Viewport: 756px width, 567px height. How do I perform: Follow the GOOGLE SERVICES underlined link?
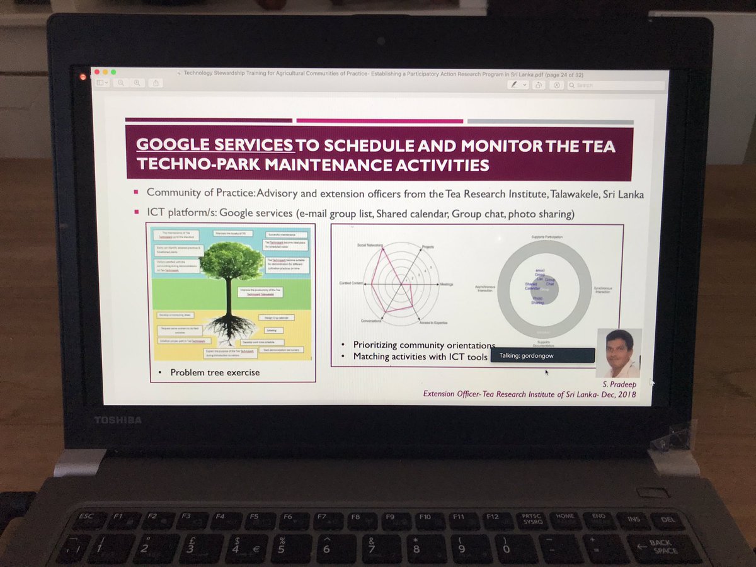[x=215, y=145]
